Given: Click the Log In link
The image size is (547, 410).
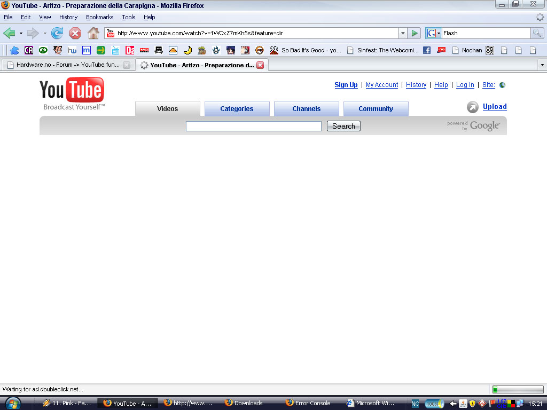Looking at the screenshot, I should (465, 85).
